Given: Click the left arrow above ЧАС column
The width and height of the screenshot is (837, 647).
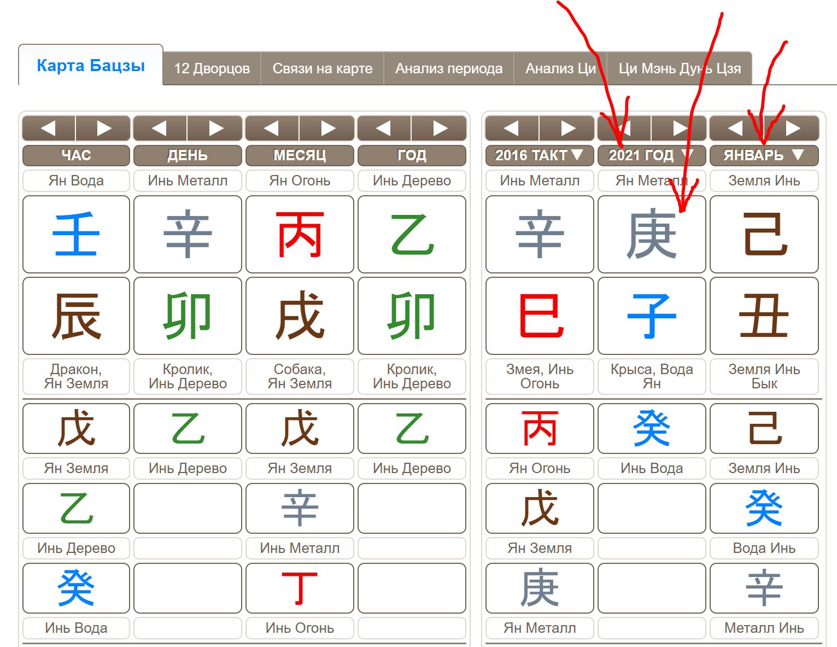Looking at the screenshot, I should (x=49, y=129).
